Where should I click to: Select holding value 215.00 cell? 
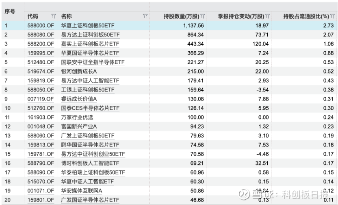tap(195, 72)
